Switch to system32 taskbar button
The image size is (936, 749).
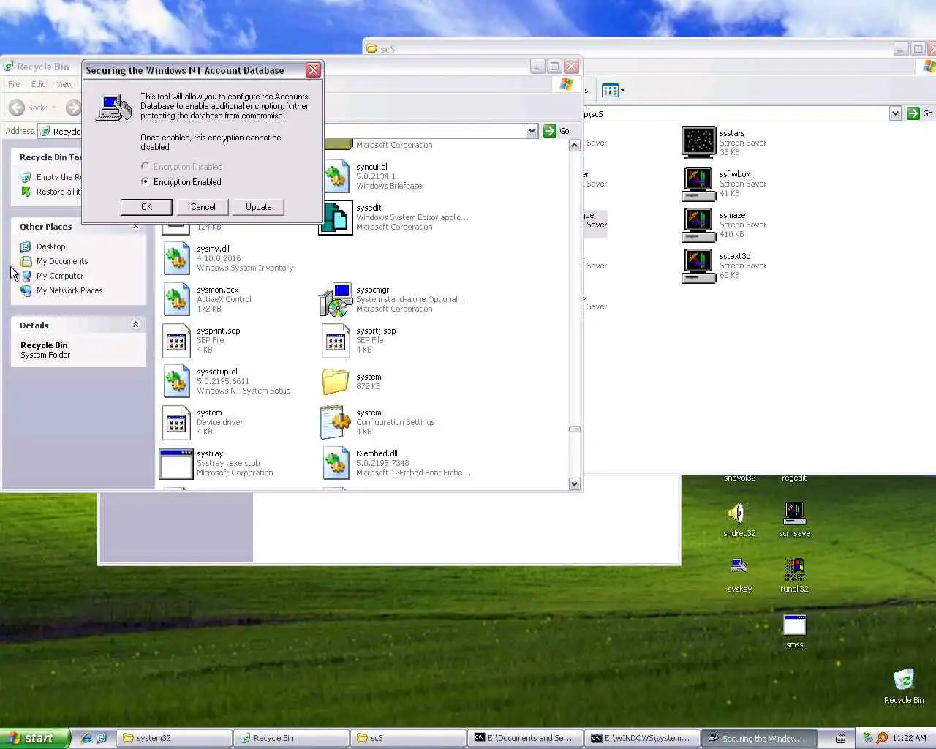click(174, 738)
